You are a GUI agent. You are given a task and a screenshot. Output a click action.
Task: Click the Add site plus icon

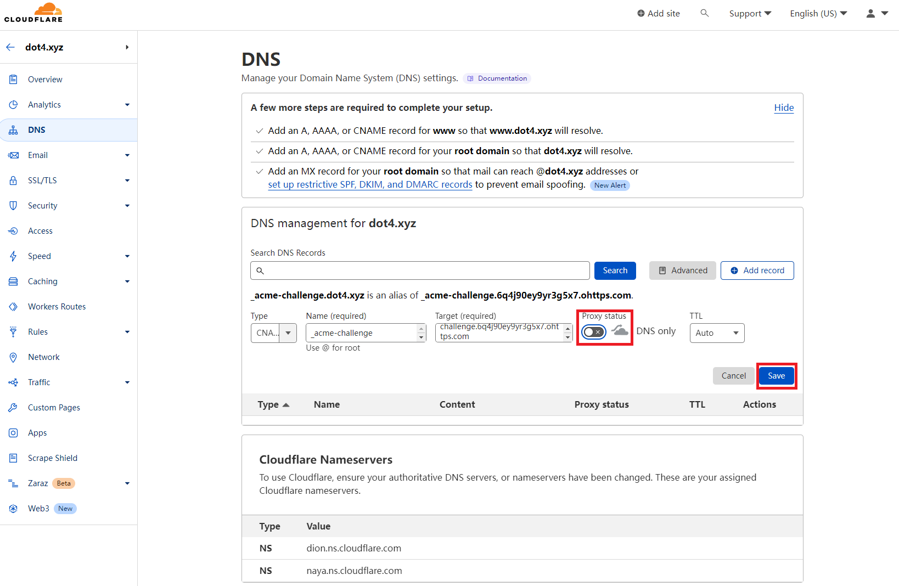pyautogui.click(x=641, y=13)
